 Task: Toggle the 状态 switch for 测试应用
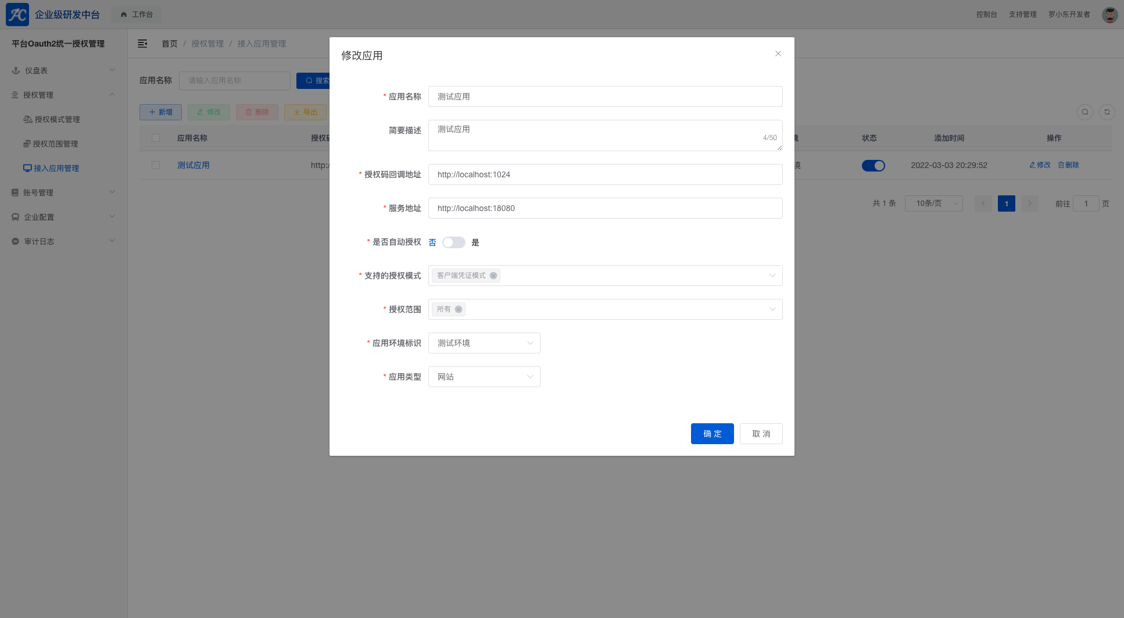(873, 166)
